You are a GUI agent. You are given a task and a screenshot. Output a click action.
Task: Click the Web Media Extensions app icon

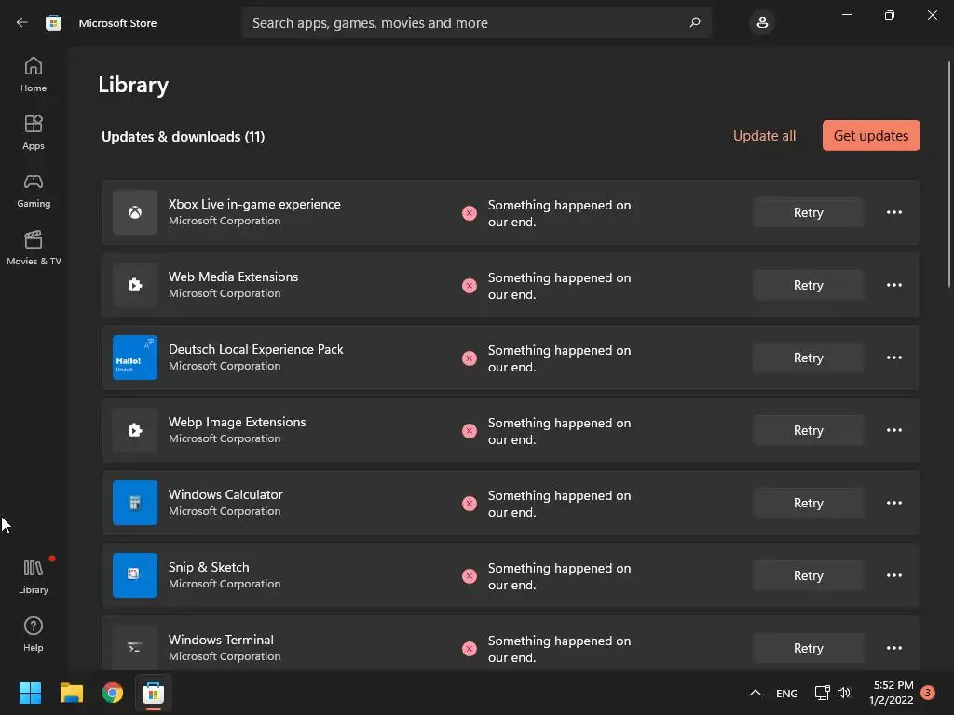(x=135, y=285)
